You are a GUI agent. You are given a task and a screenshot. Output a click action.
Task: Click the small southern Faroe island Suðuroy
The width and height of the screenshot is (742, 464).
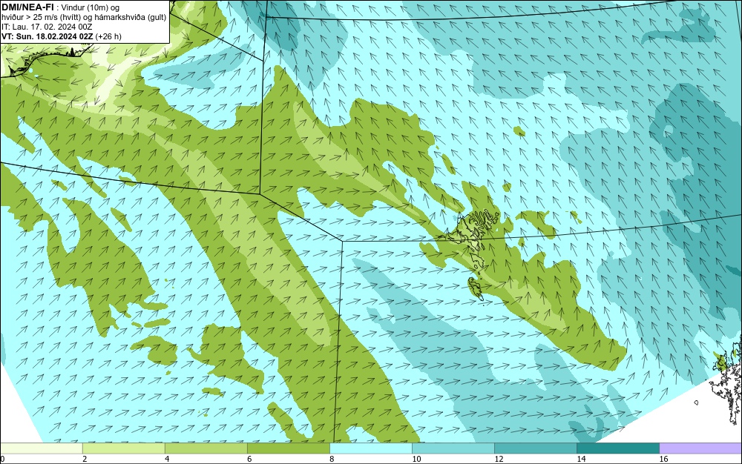coord(475,288)
